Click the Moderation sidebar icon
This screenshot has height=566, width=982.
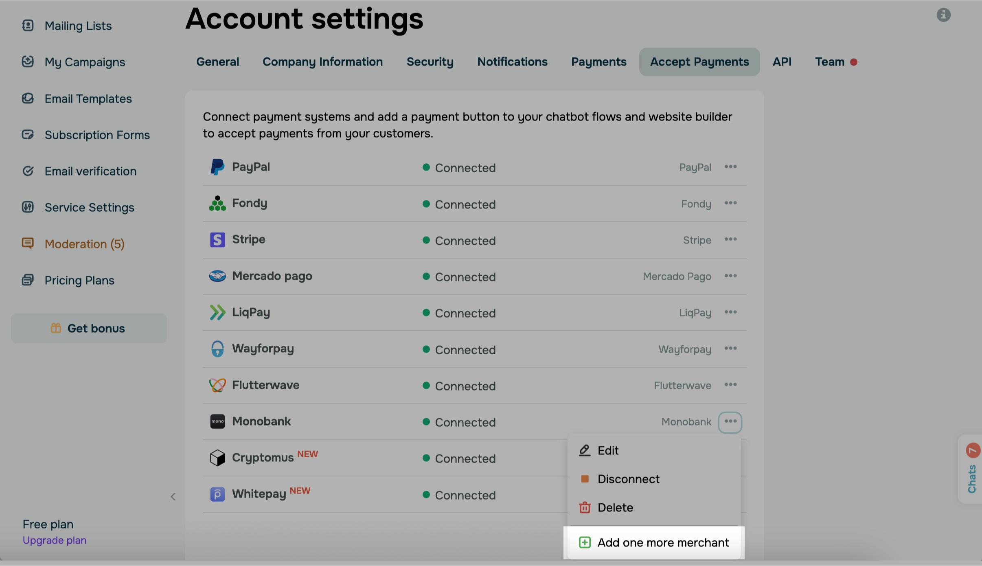point(28,244)
